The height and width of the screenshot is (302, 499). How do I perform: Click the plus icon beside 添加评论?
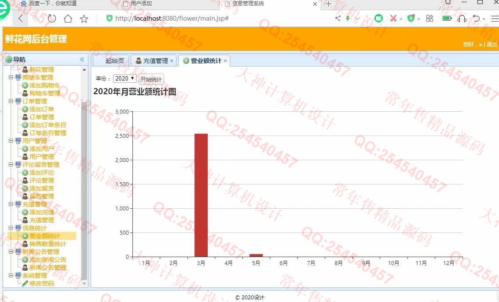25,173
